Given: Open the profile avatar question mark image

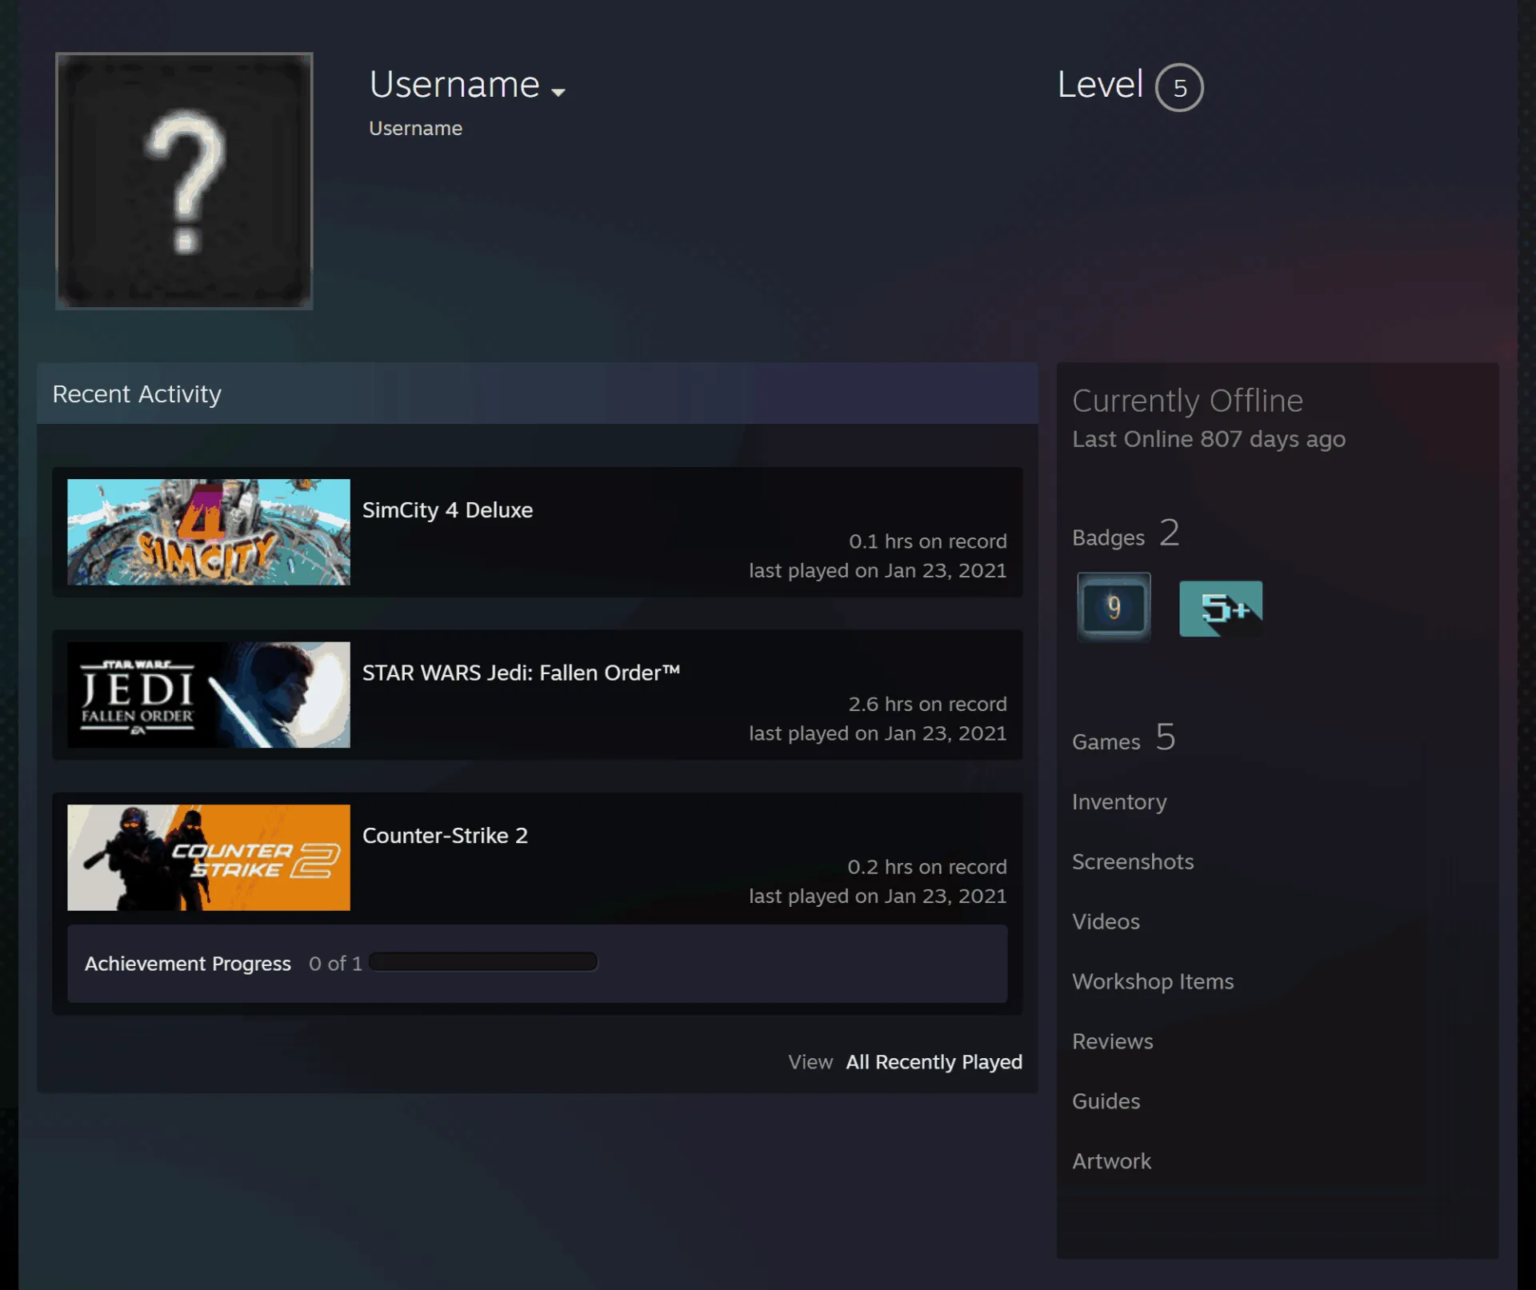Looking at the screenshot, I should point(184,181).
